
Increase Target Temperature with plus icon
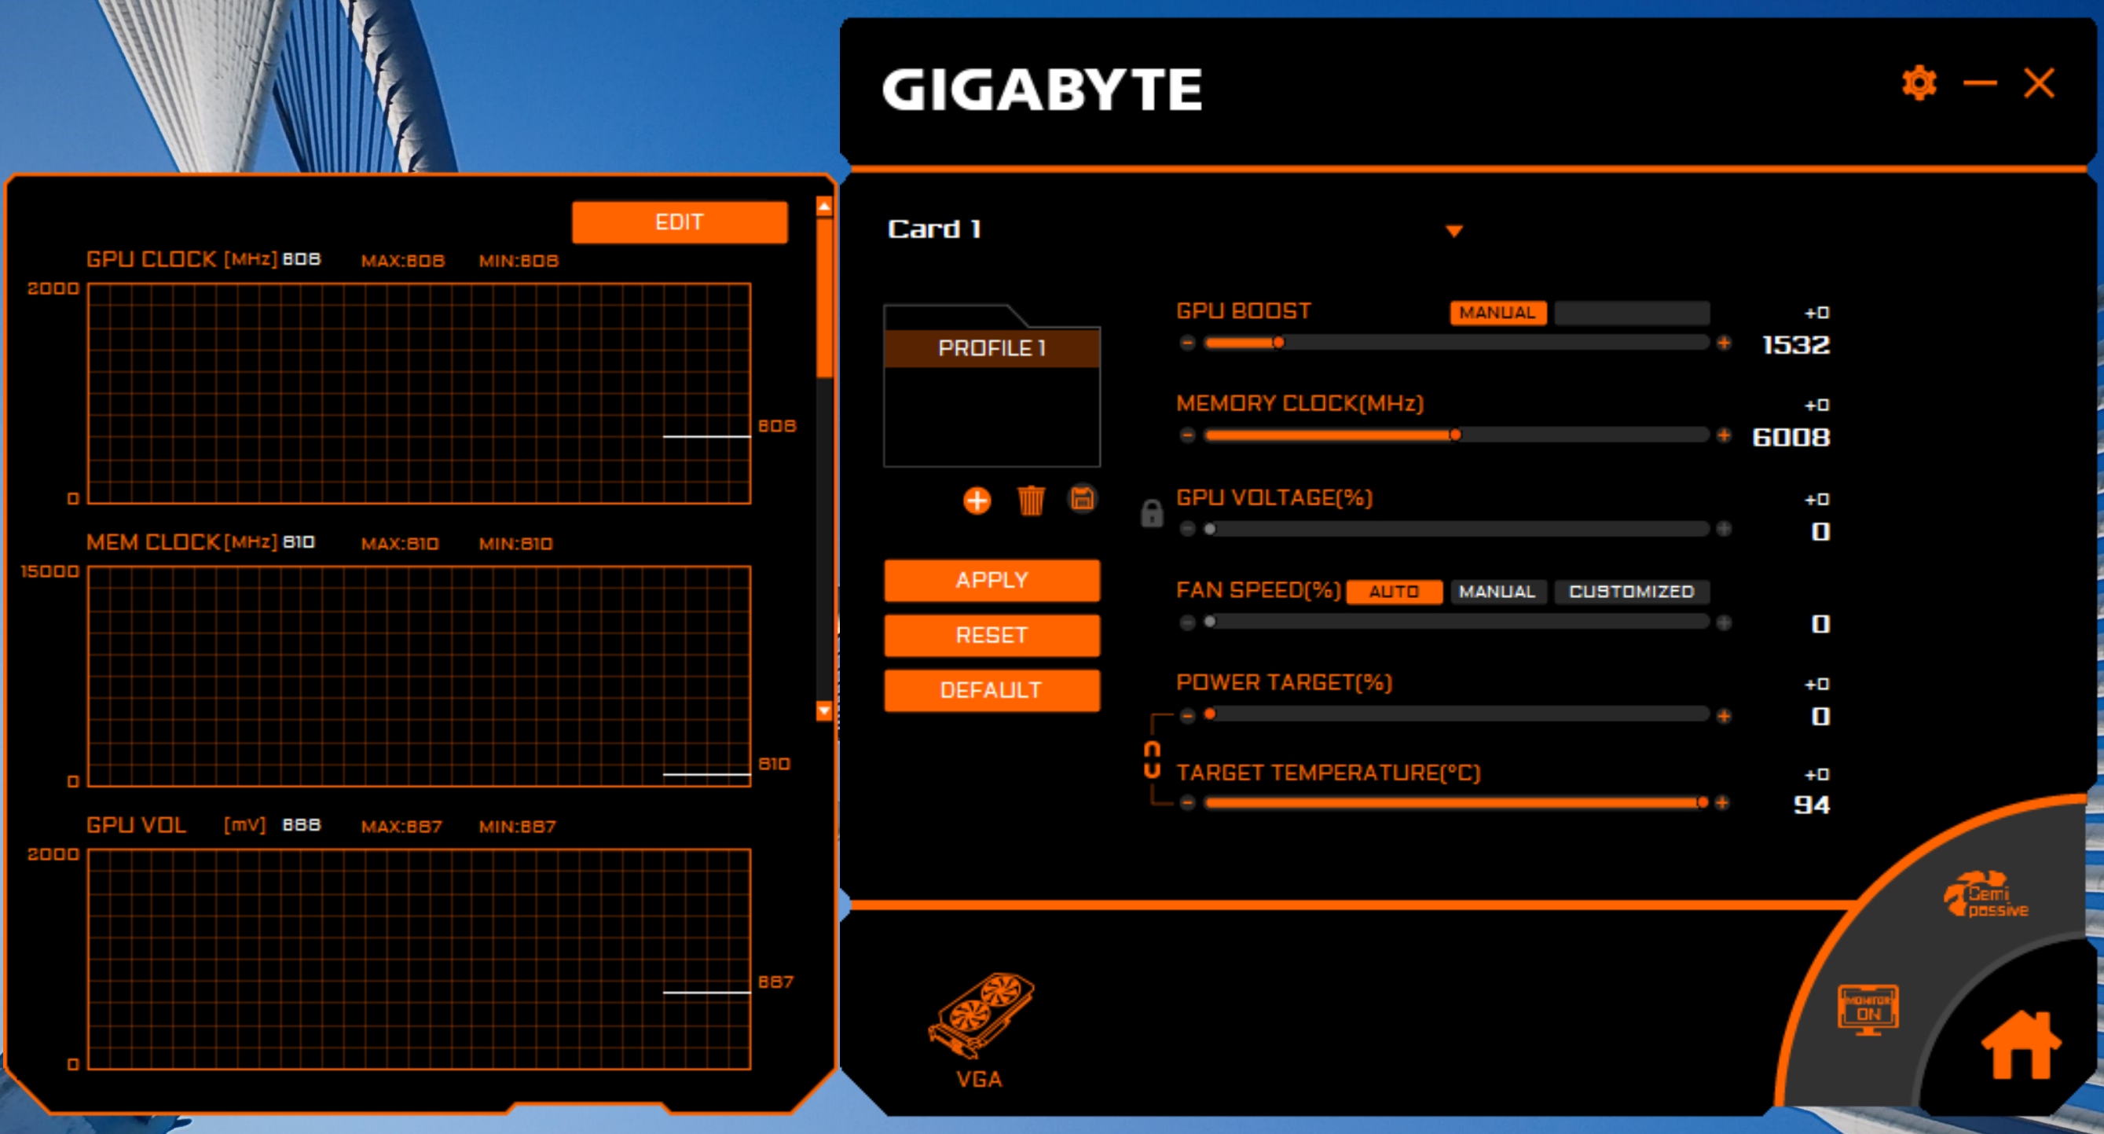tap(1721, 803)
